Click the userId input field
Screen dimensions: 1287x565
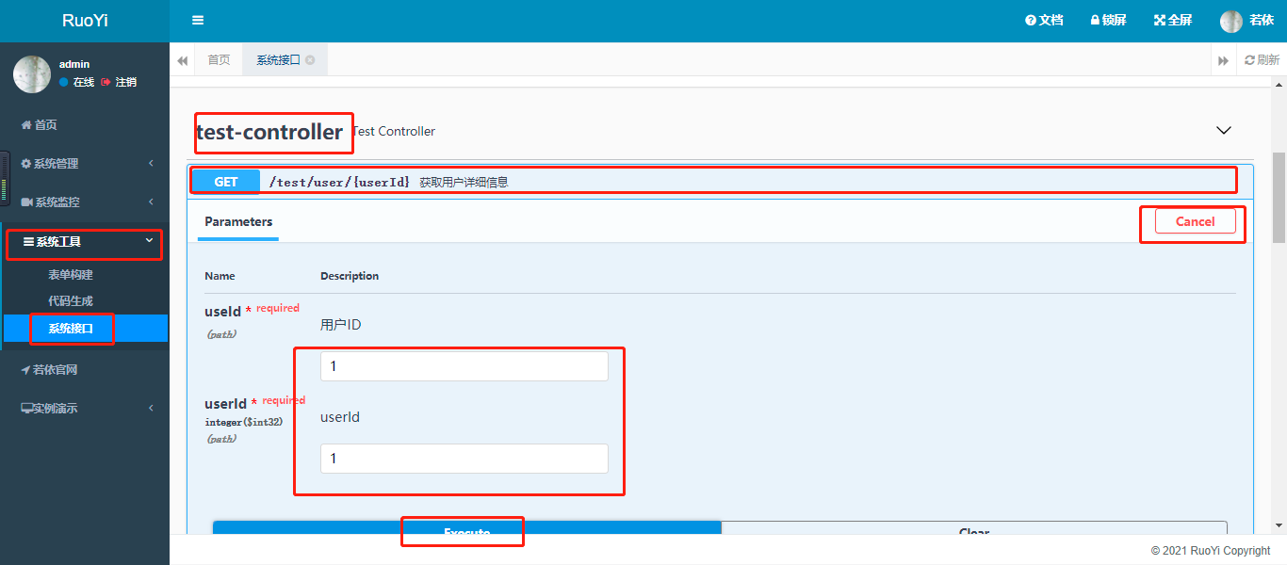pos(464,459)
